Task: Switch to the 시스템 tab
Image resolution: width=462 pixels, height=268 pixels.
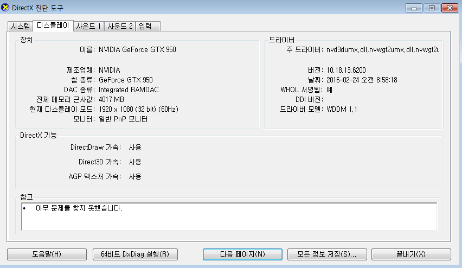Action: pos(20,26)
